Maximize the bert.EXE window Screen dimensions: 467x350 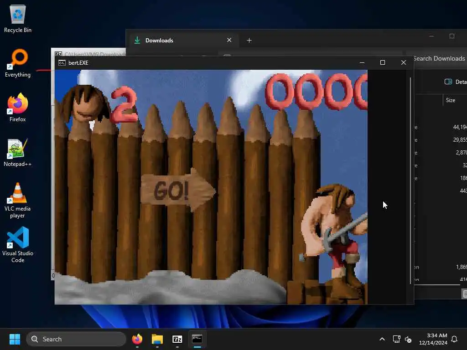383,62
